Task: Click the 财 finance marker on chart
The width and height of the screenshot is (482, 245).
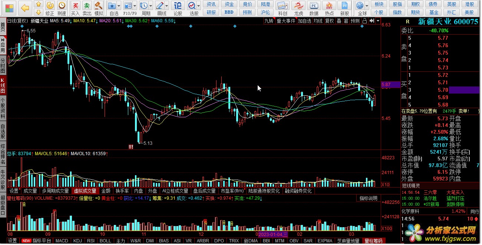Action: pyautogui.click(x=131, y=146)
